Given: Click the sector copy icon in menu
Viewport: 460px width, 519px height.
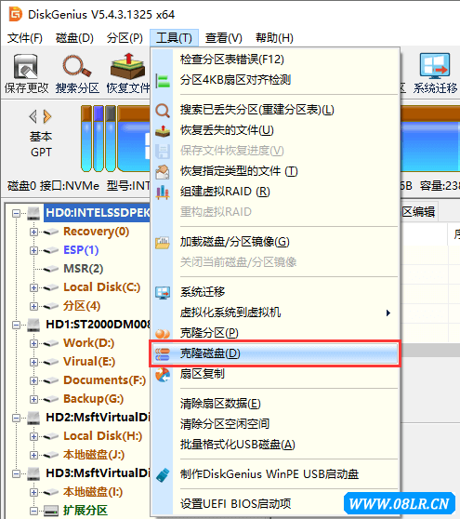Looking at the screenshot, I should (163, 375).
